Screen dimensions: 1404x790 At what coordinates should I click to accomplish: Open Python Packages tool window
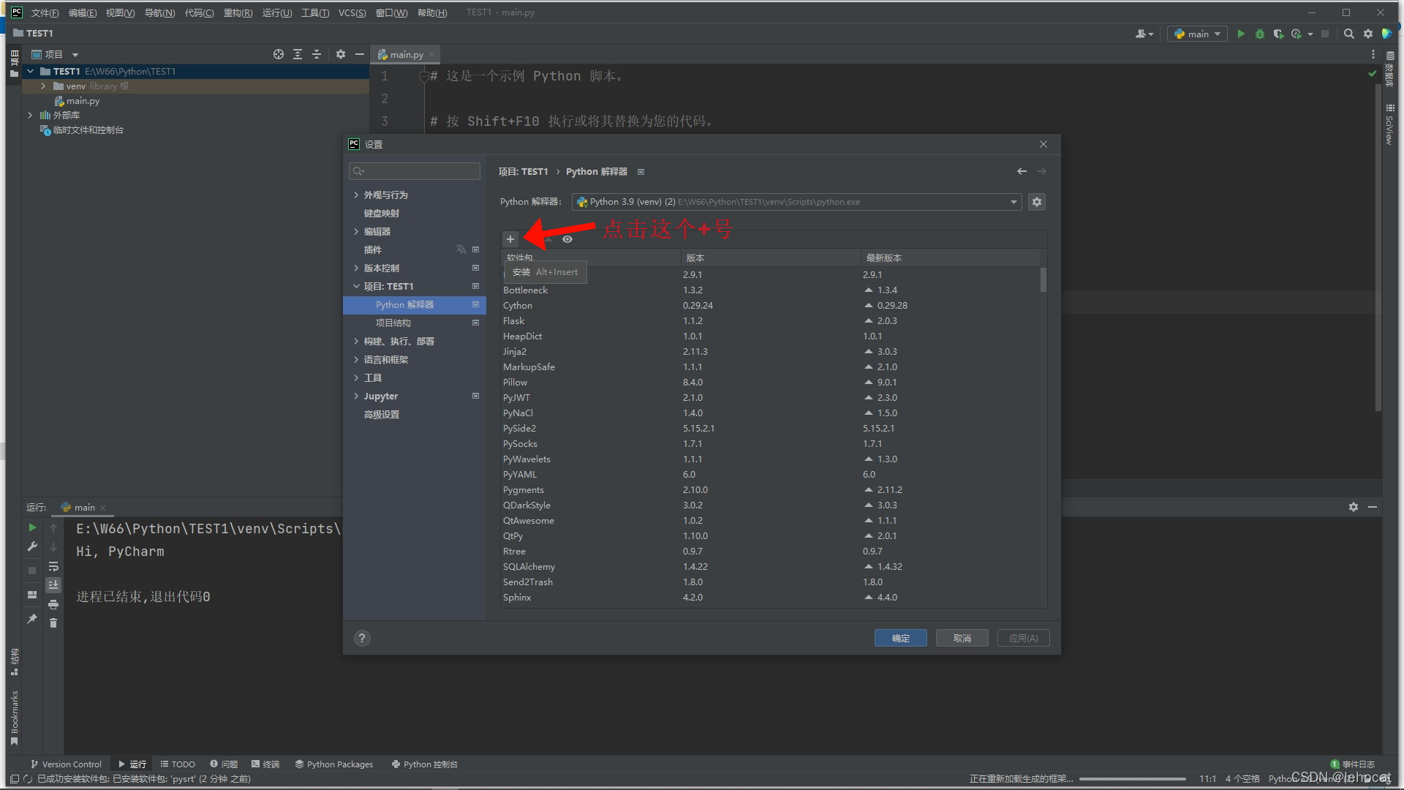(x=333, y=764)
